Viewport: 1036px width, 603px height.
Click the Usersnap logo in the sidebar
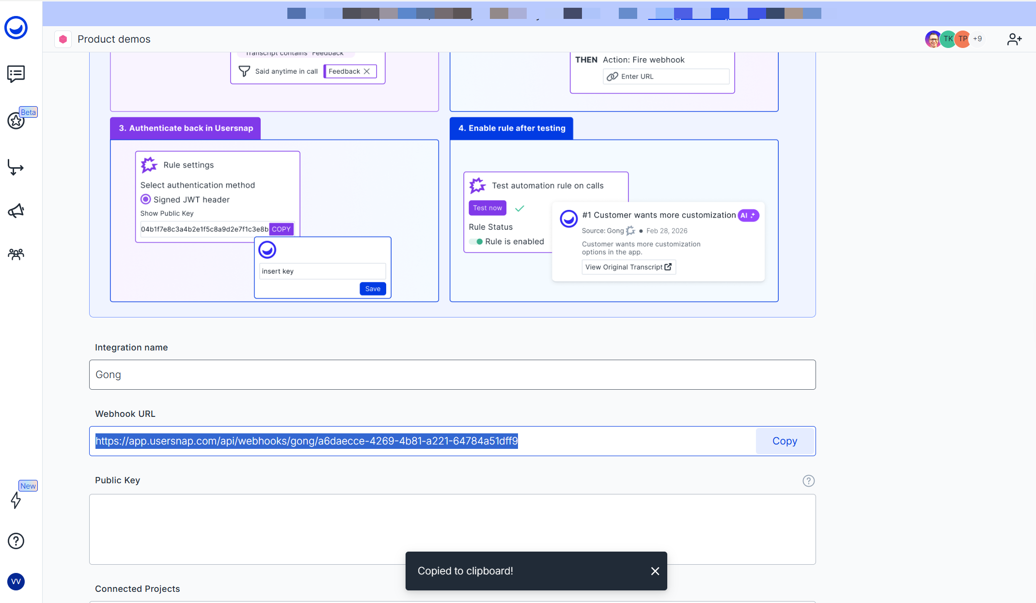click(x=16, y=28)
